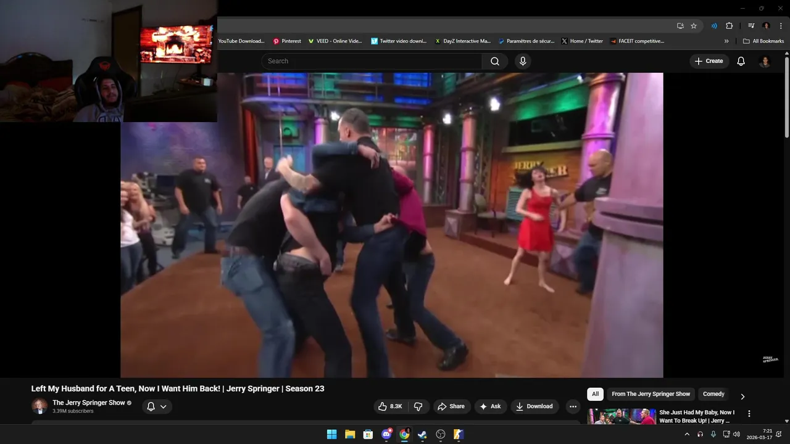Click the video title text

click(x=178, y=388)
